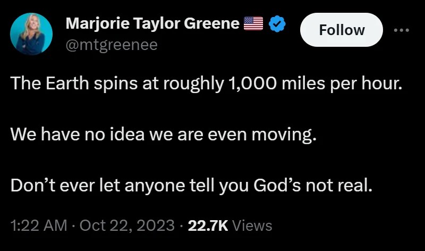Click the Oct 22, 2023 date
Viewport: 425px width, 251px height.
127,225
